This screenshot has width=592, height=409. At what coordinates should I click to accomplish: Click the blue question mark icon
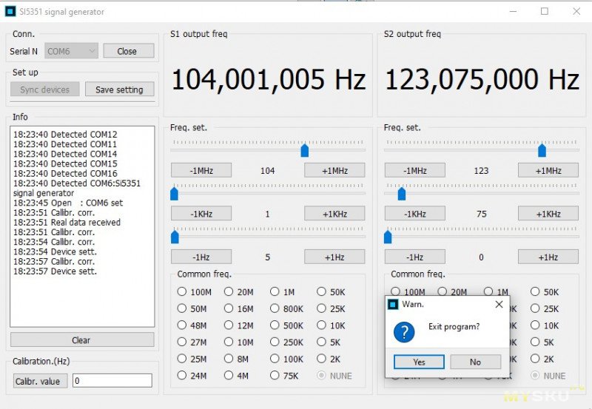coord(404,332)
